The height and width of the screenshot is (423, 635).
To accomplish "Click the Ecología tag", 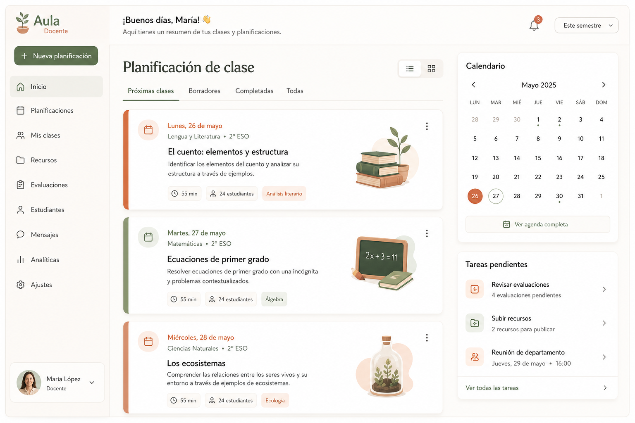I will (275, 401).
